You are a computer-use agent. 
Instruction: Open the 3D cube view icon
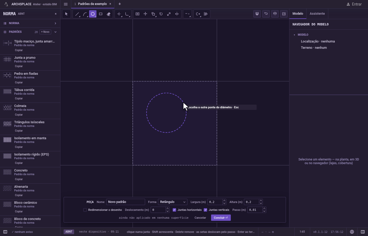[275, 14]
